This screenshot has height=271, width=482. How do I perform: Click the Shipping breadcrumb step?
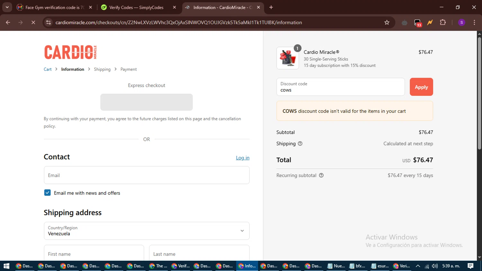(102, 69)
